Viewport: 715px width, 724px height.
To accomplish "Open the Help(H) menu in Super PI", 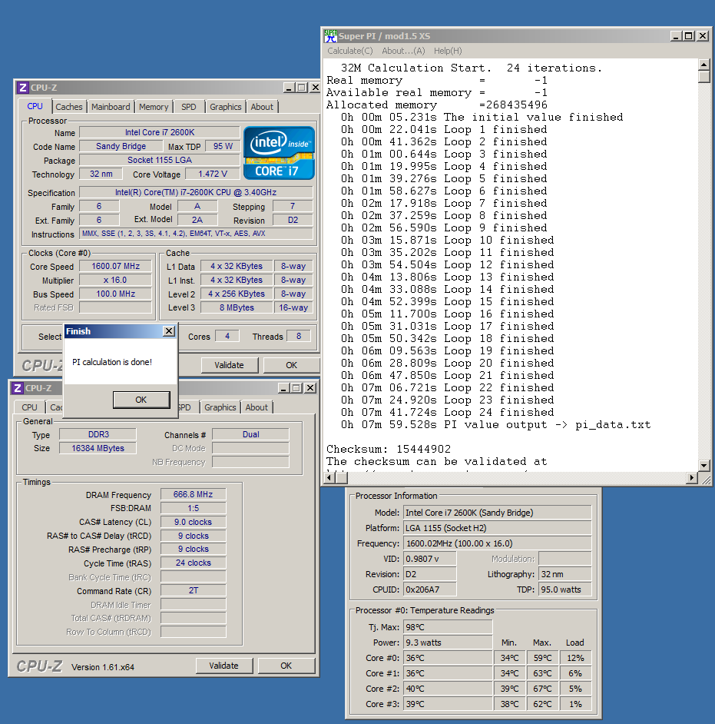I will [448, 51].
